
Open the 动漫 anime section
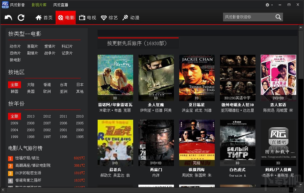pyautogui.click(x=131, y=17)
